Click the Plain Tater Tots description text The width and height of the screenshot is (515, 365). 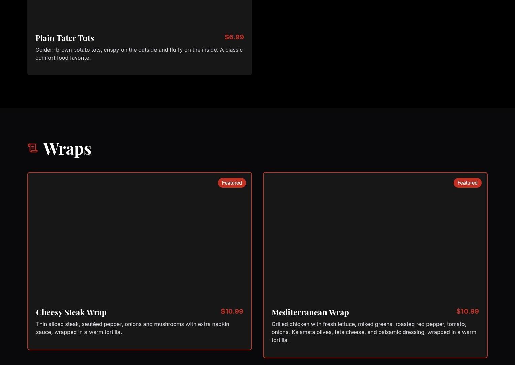[x=139, y=54]
